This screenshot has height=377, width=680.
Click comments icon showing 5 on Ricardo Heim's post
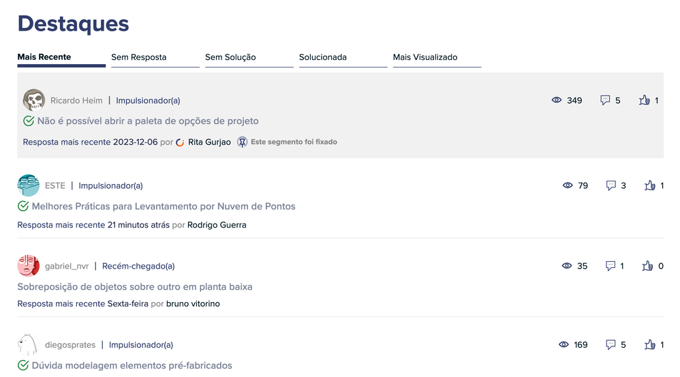(x=605, y=100)
